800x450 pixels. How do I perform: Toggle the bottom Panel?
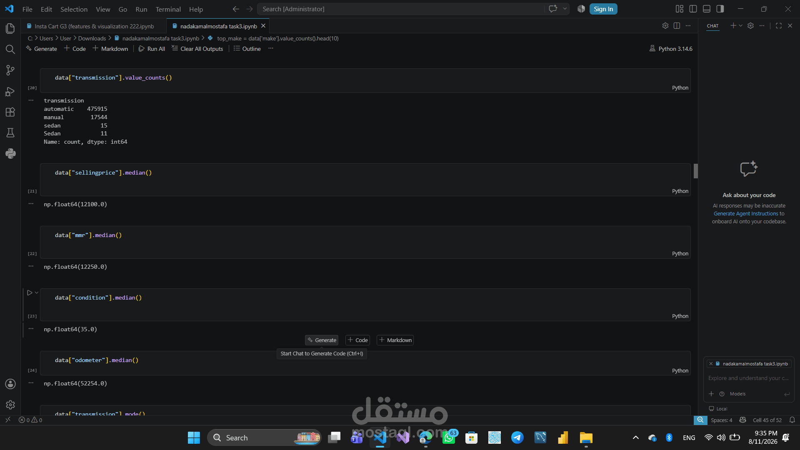point(707,9)
